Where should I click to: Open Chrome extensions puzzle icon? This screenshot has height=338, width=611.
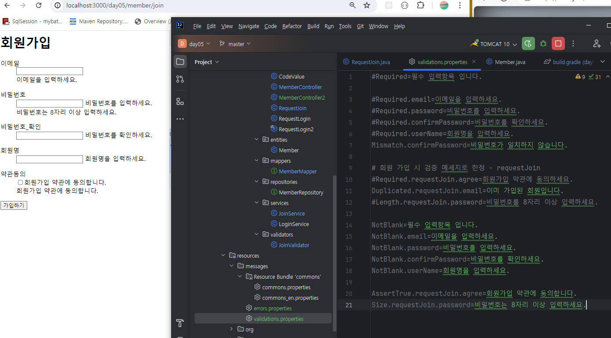[x=420, y=5]
